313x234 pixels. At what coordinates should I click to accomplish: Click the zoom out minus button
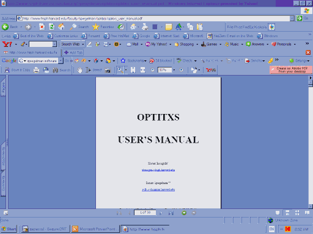(152, 70)
